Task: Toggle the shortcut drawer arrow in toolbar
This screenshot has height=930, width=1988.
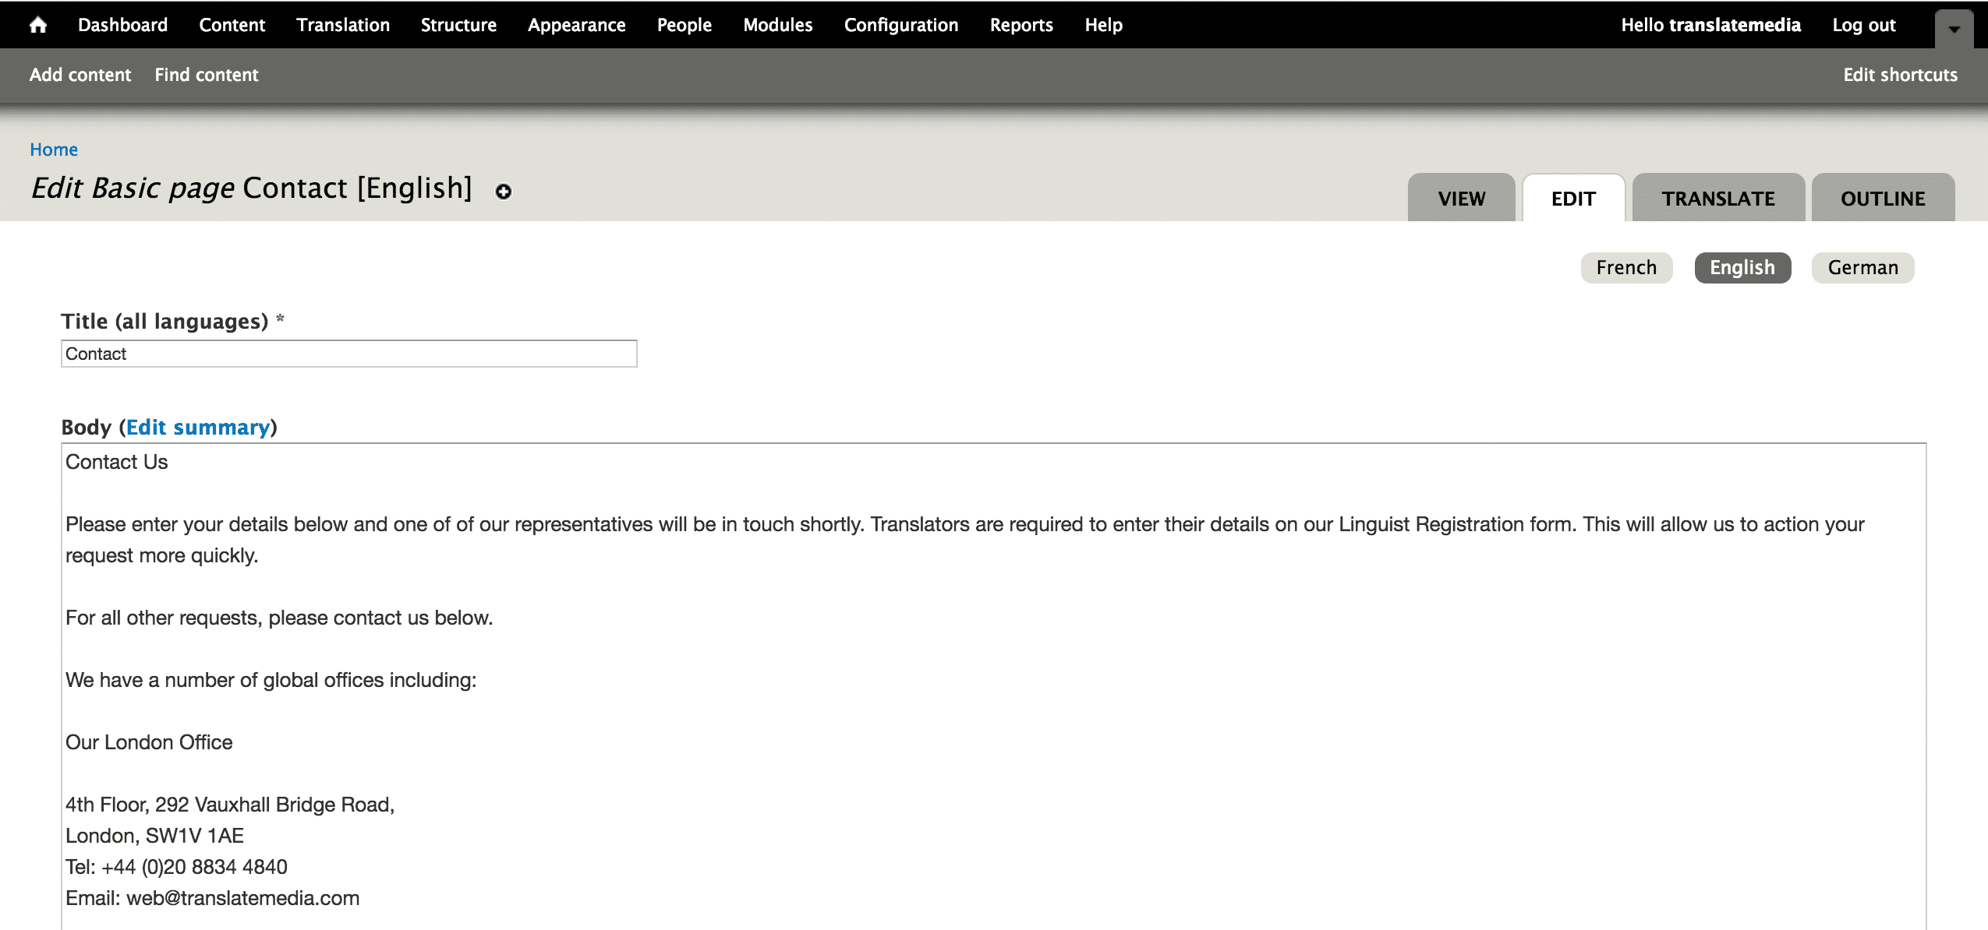Action: (1954, 29)
